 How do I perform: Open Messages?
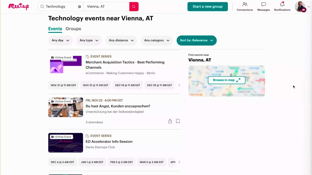click(x=263, y=6)
